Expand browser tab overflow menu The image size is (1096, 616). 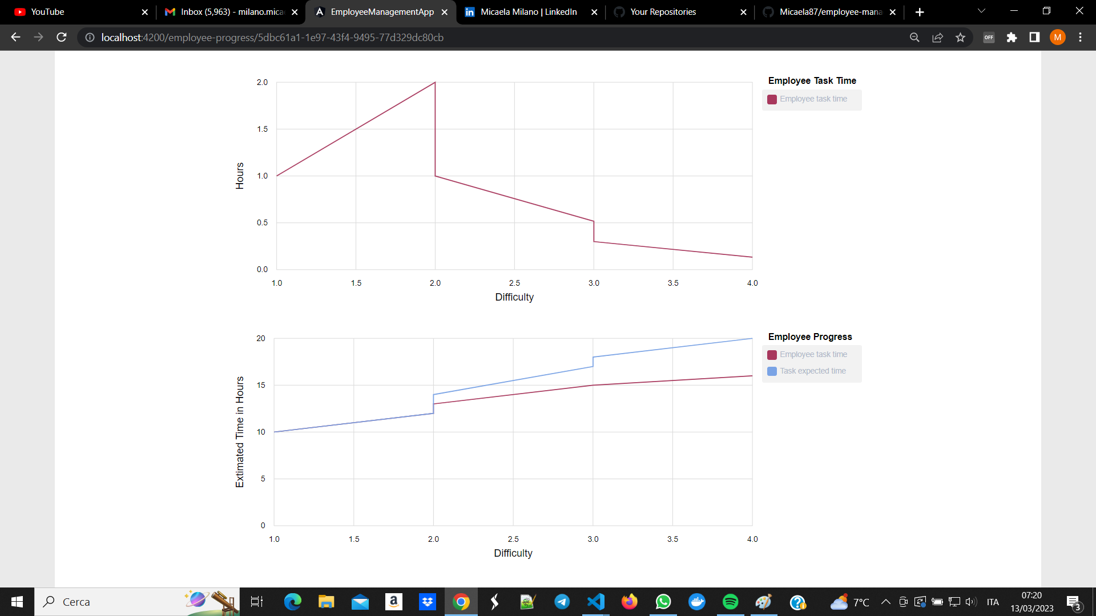coord(981,11)
